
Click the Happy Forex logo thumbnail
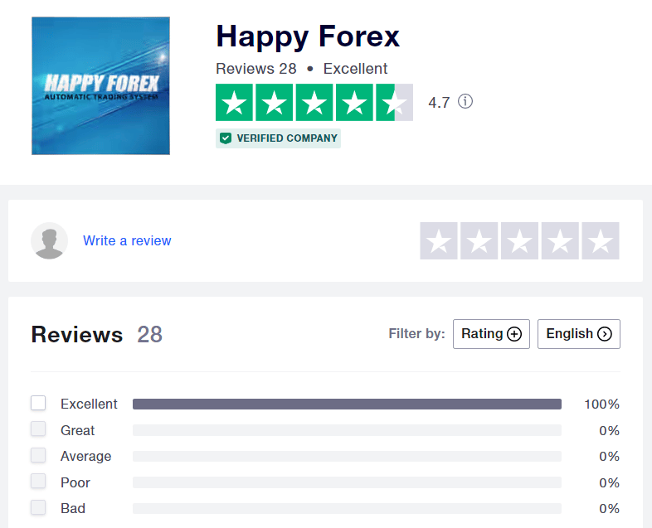100,85
